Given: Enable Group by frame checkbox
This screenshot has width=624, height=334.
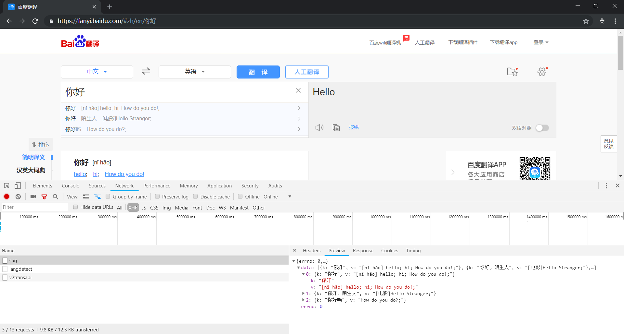Looking at the screenshot, I should tap(108, 196).
